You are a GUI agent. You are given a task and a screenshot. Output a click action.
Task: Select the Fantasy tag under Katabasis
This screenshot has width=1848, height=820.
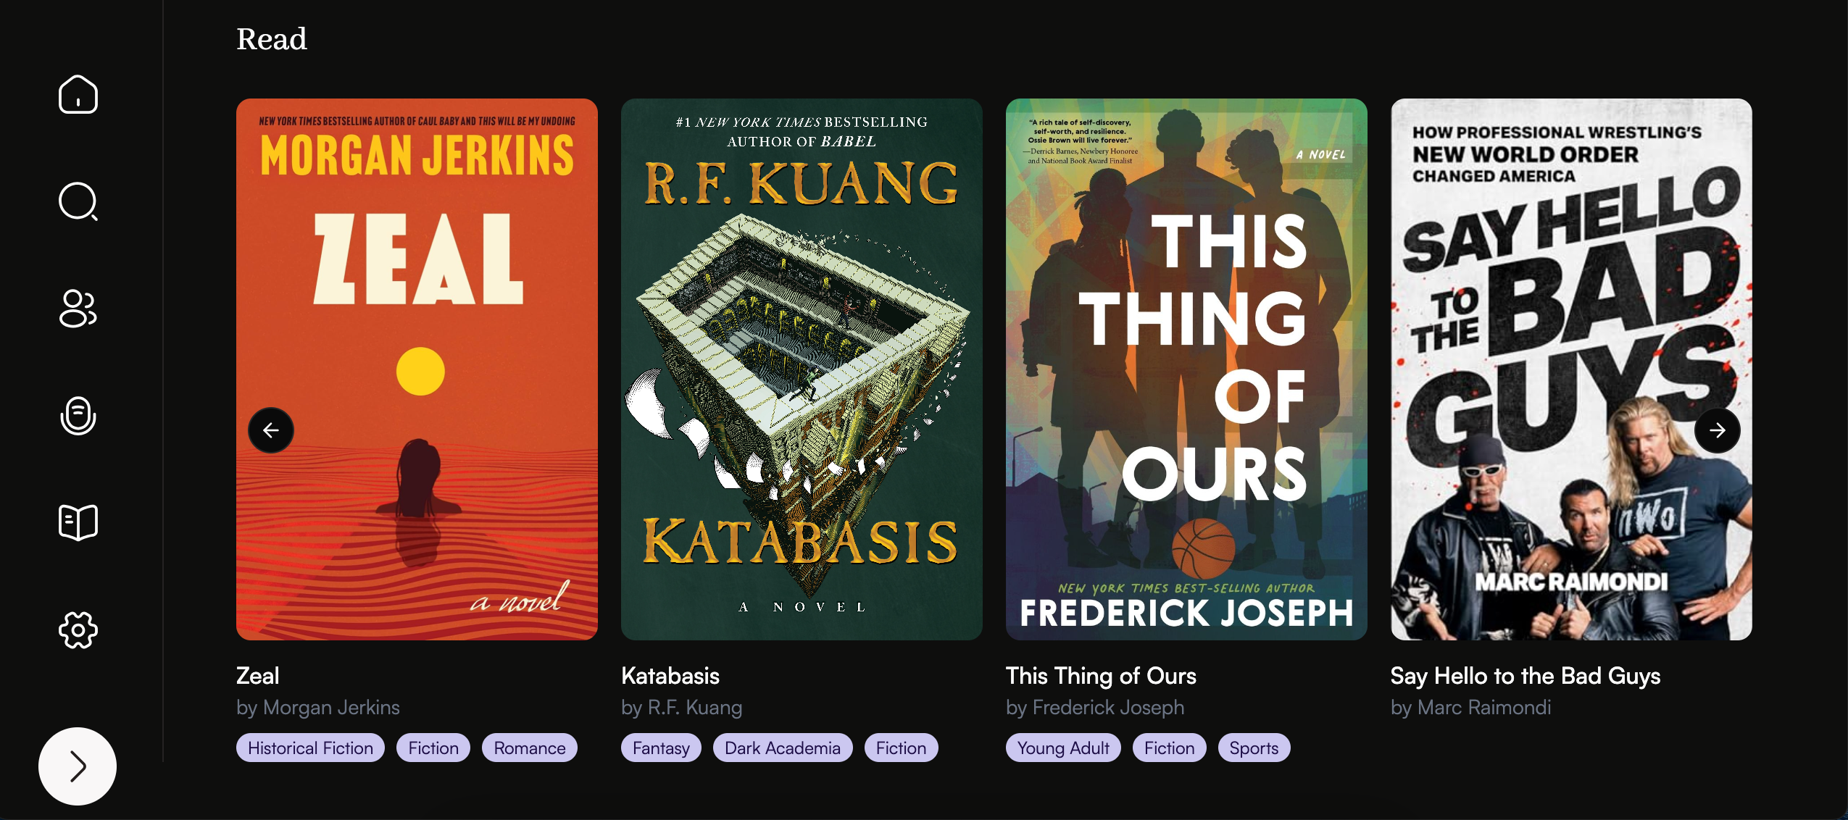(661, 748)
